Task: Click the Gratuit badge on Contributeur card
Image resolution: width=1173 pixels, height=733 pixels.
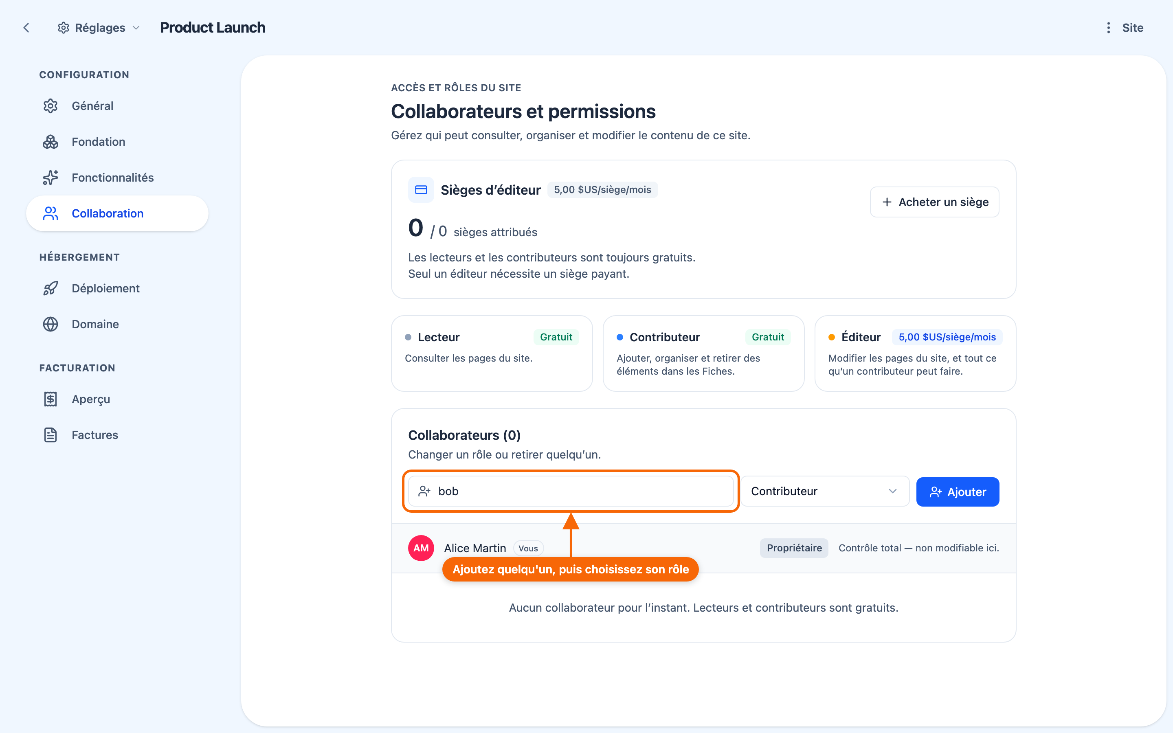Action: 768,337
